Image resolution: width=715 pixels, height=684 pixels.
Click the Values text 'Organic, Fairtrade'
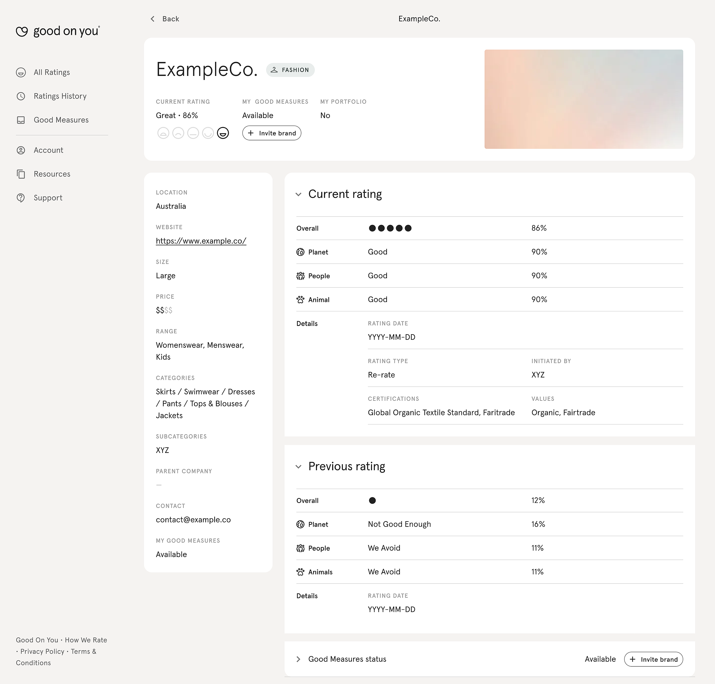(x=563, y=412)
